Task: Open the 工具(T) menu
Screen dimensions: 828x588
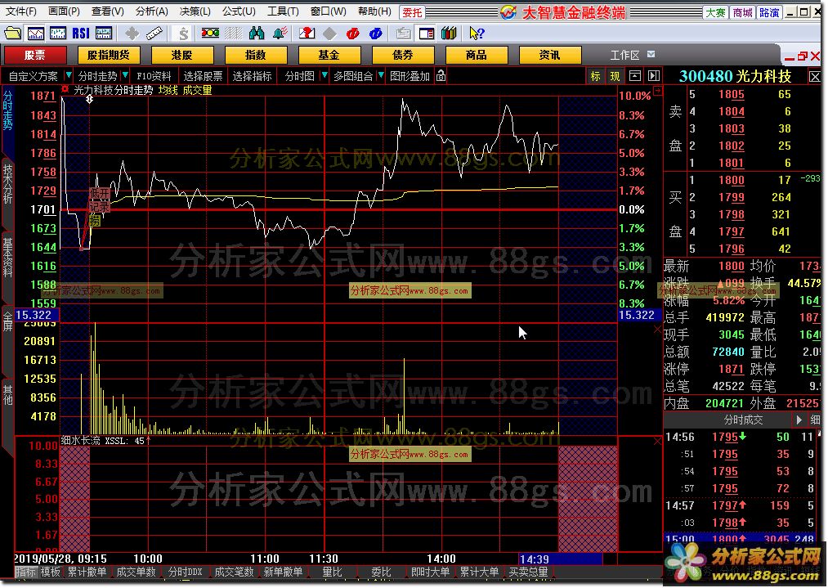Action: (x=283, y=11)
